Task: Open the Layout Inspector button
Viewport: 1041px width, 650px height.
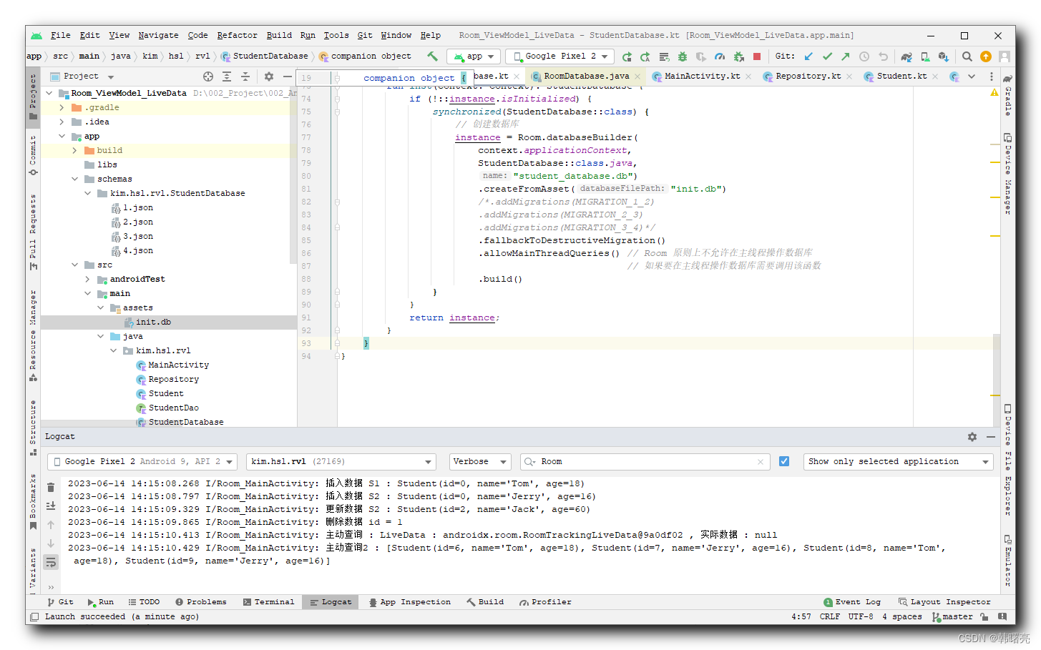Action: (x=945, y=602)
